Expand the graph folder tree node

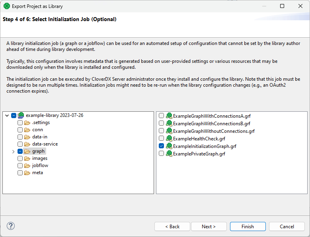coord(13,151)
